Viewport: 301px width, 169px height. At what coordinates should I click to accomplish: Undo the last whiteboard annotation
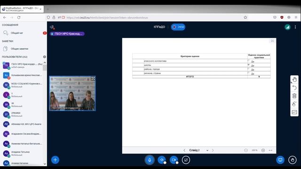tap(294, 88)
